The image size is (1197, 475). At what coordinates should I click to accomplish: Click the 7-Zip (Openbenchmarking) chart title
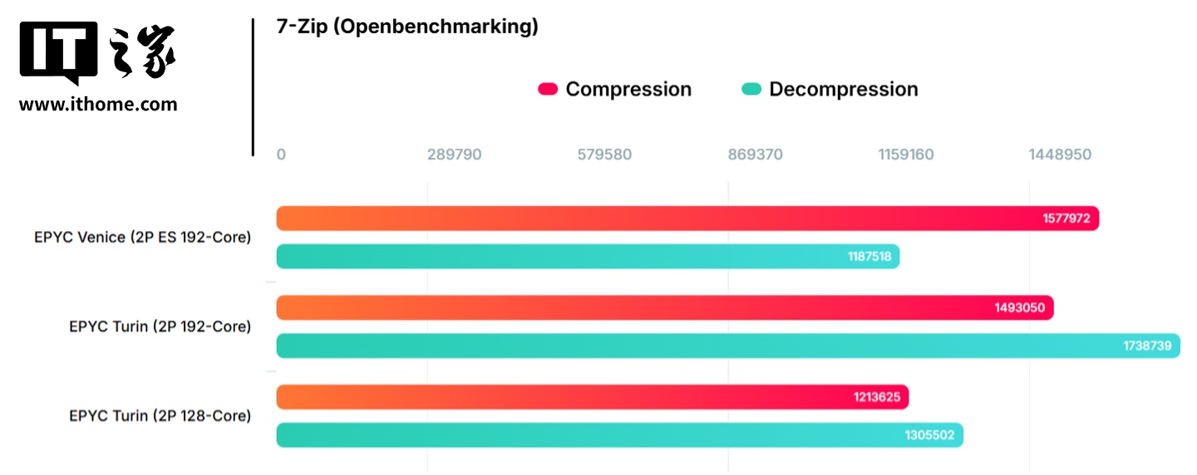click(x=407, y=27)
